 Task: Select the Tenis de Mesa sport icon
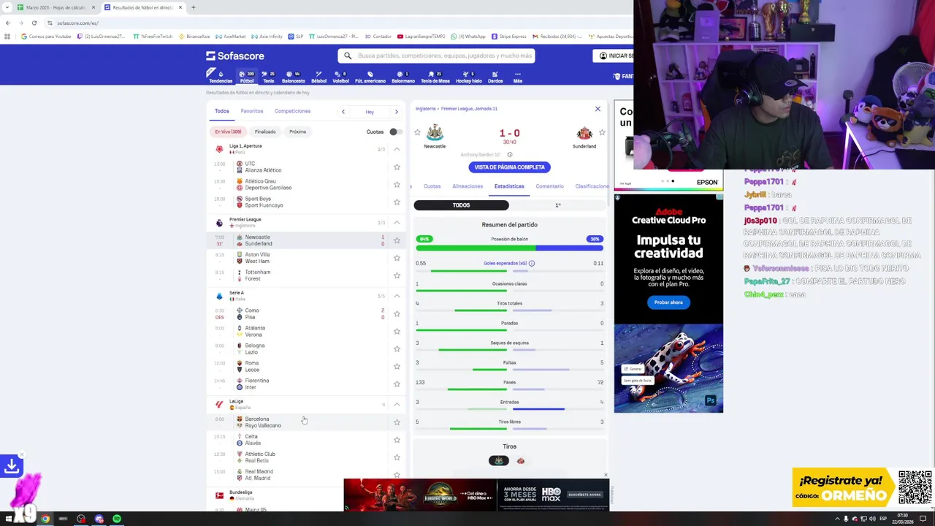coord(435,76)
